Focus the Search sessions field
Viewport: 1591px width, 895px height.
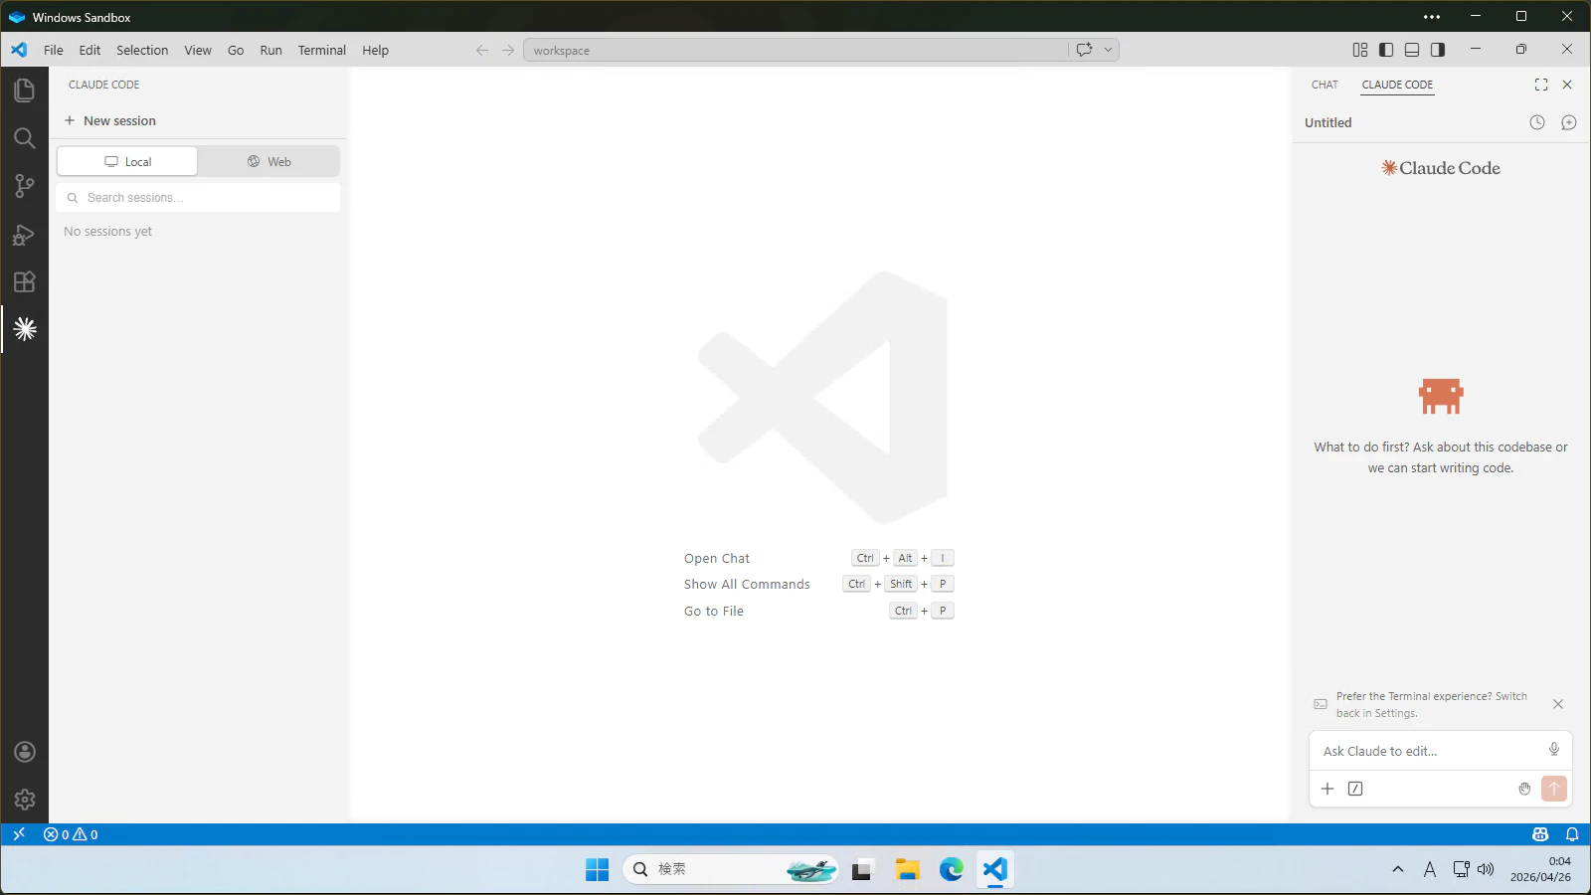198,197
